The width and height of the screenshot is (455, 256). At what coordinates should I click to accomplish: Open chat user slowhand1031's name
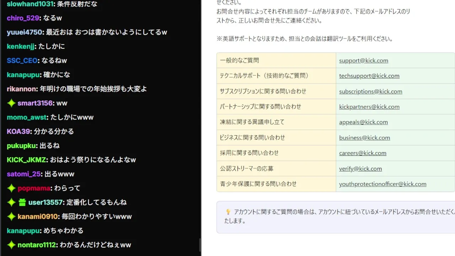30,4
